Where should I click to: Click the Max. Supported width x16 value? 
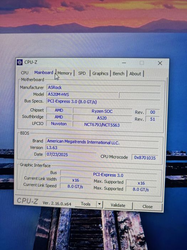click(x=141, y=183)
